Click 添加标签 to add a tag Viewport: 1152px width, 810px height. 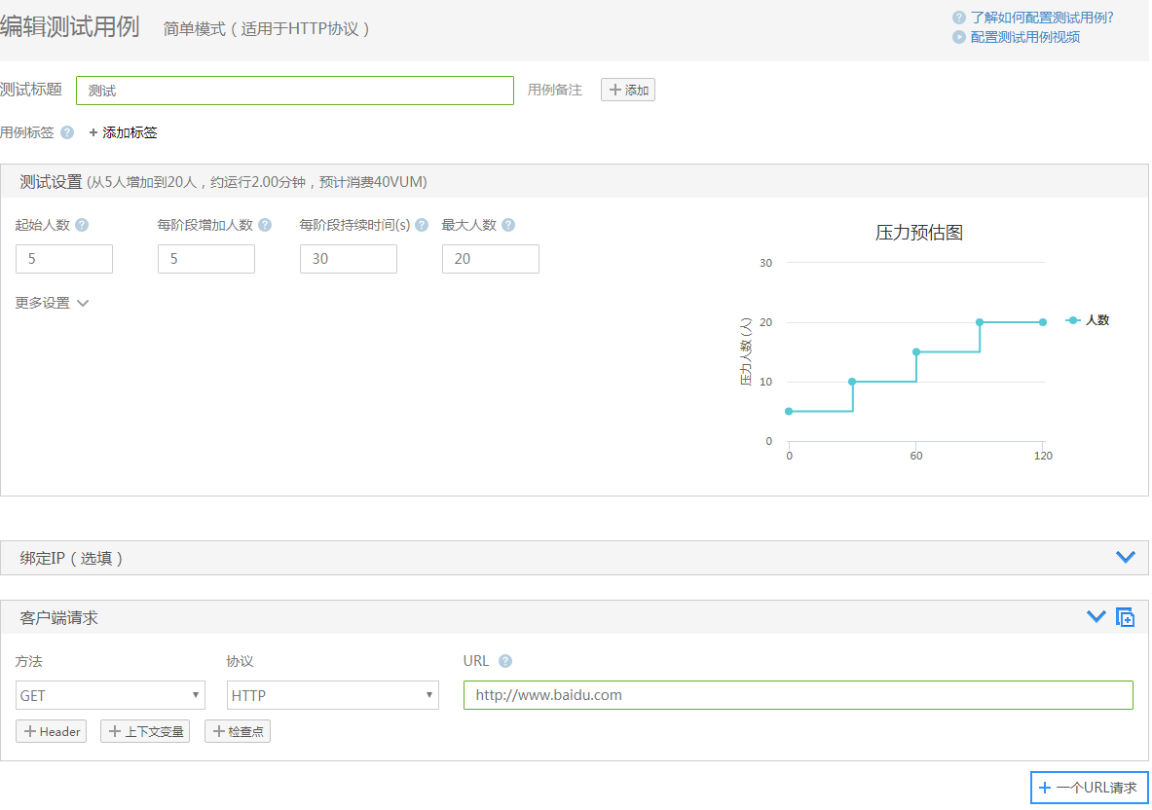(x=123, y=132)
